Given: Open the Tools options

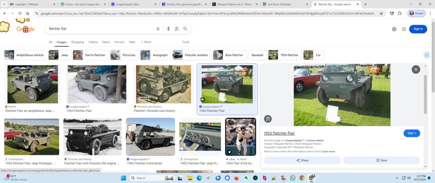Looking at the screenshot, I should coord(186,42).
